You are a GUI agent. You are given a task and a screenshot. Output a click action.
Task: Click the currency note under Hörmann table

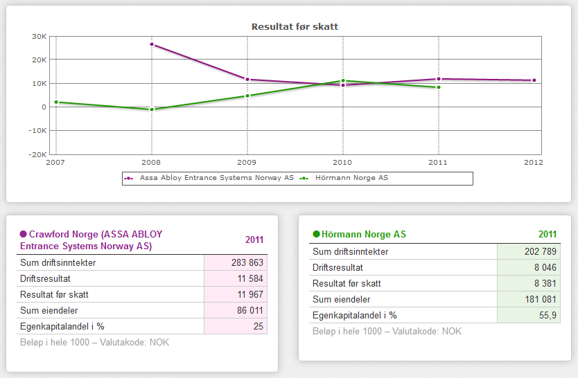(387, 331)
